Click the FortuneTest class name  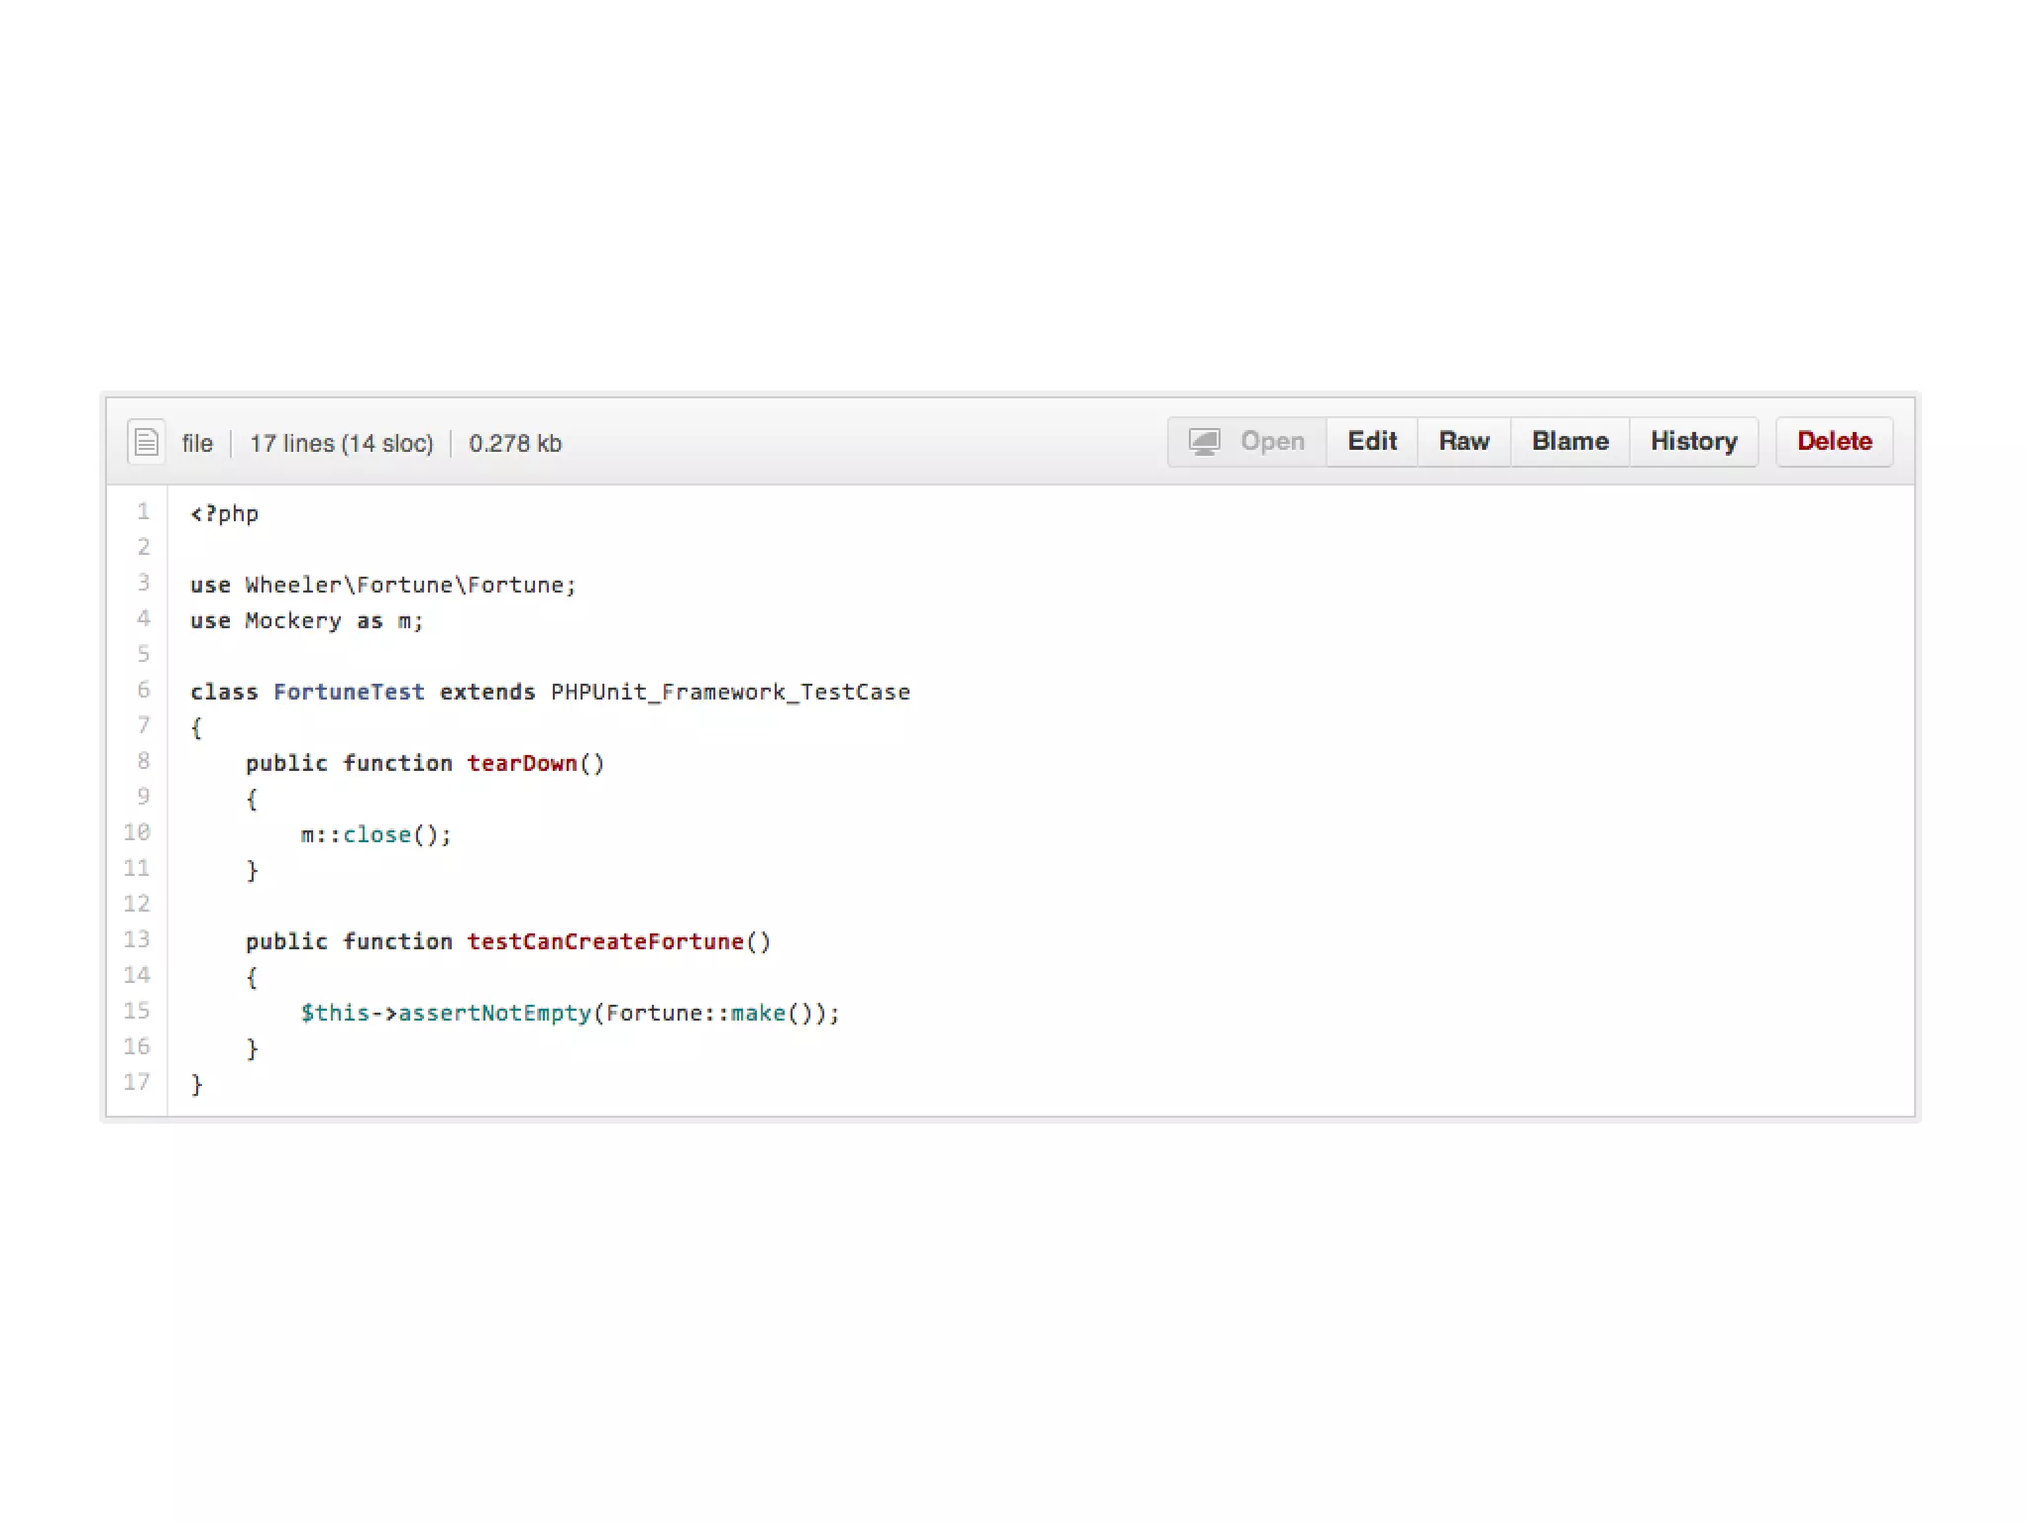pyautogui.click(x=349, y=692)
